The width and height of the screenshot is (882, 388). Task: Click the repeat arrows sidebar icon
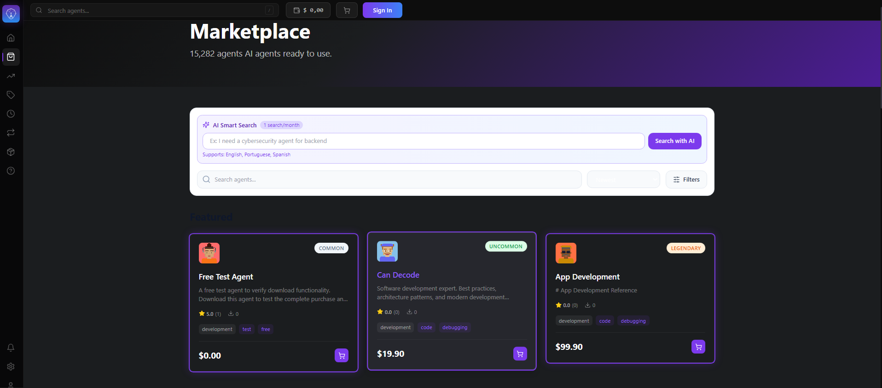11,133
